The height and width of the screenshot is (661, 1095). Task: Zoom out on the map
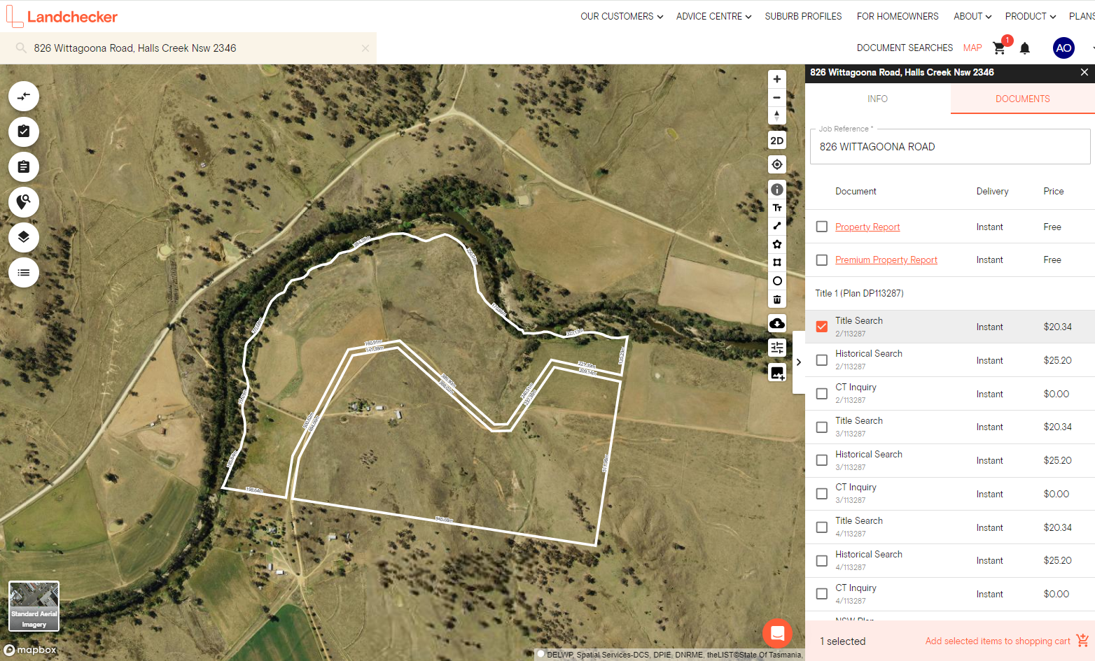tap(777, 97)
